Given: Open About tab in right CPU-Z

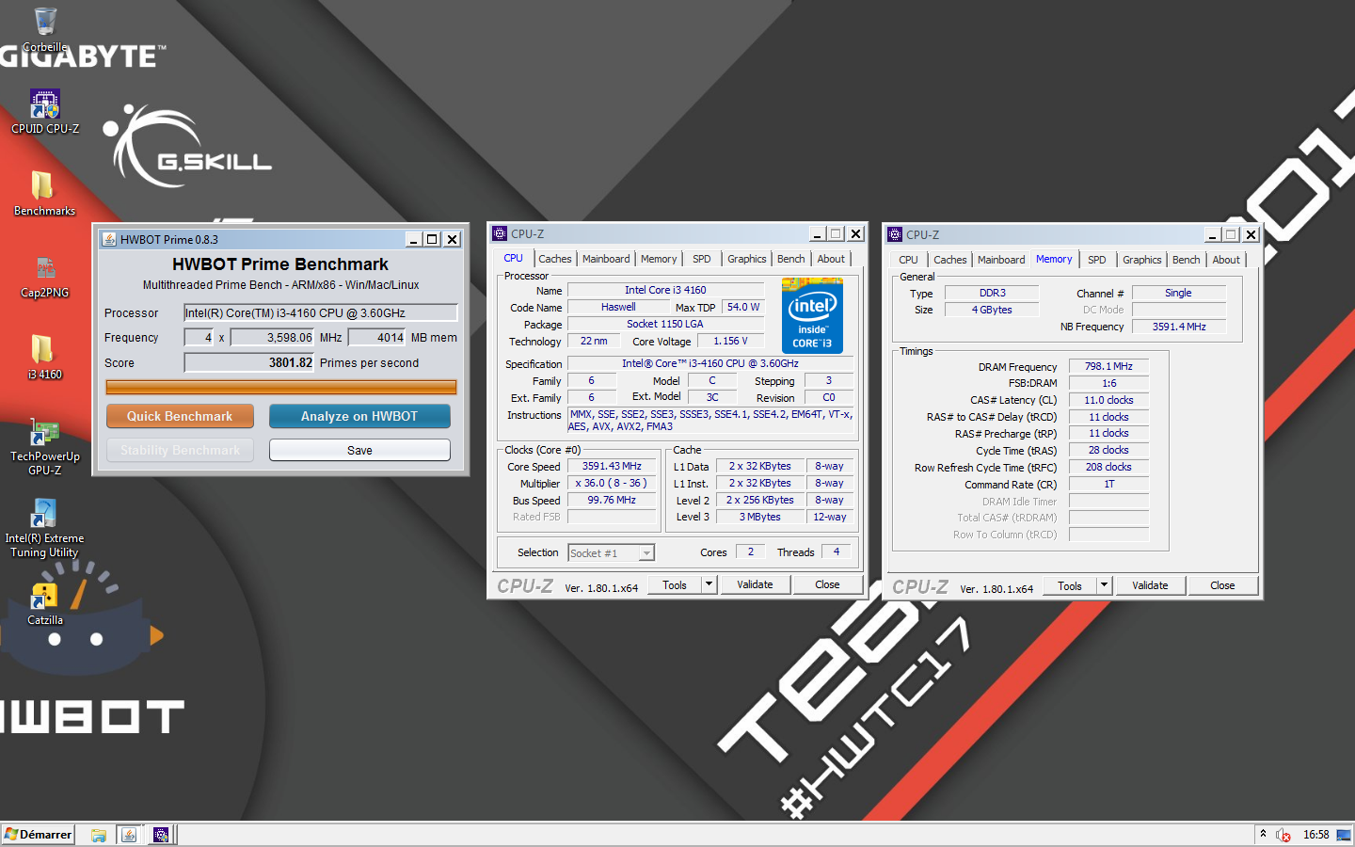Looking at the screenshot, I should pyautogui.click(x=1226, y=260).
